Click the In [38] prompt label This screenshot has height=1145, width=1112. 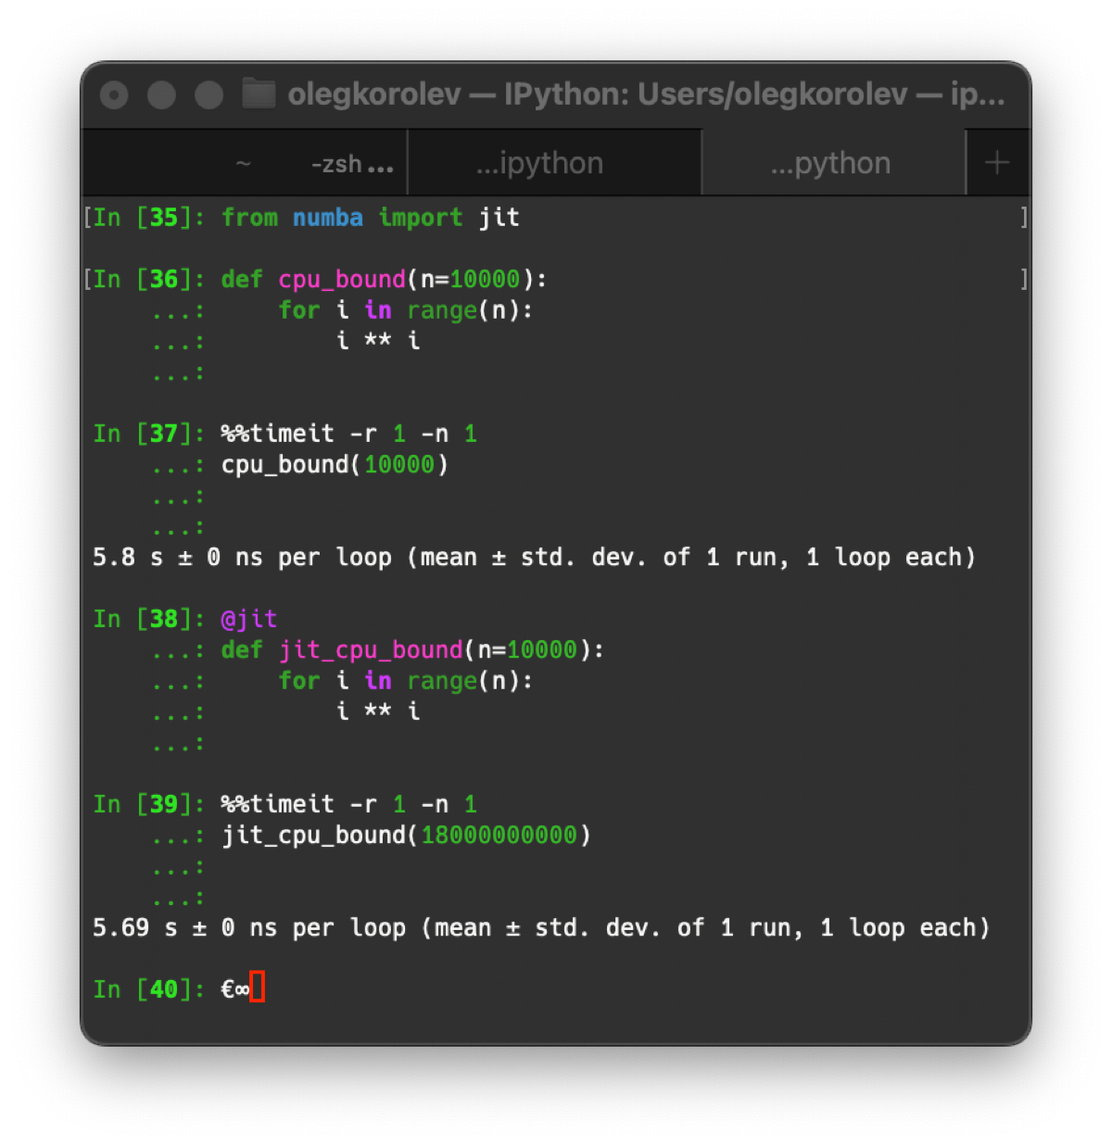click(148, 619)
